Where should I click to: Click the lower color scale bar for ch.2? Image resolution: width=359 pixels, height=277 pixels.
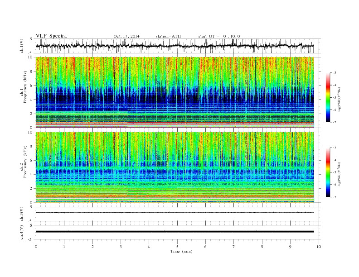[328, 172]
